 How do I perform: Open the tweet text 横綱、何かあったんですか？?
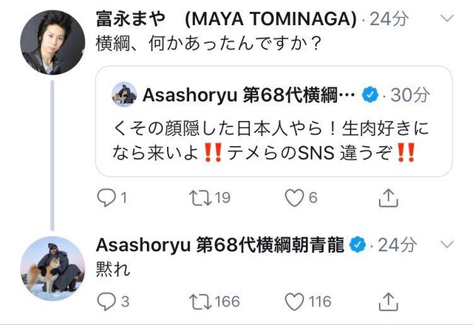208,44
